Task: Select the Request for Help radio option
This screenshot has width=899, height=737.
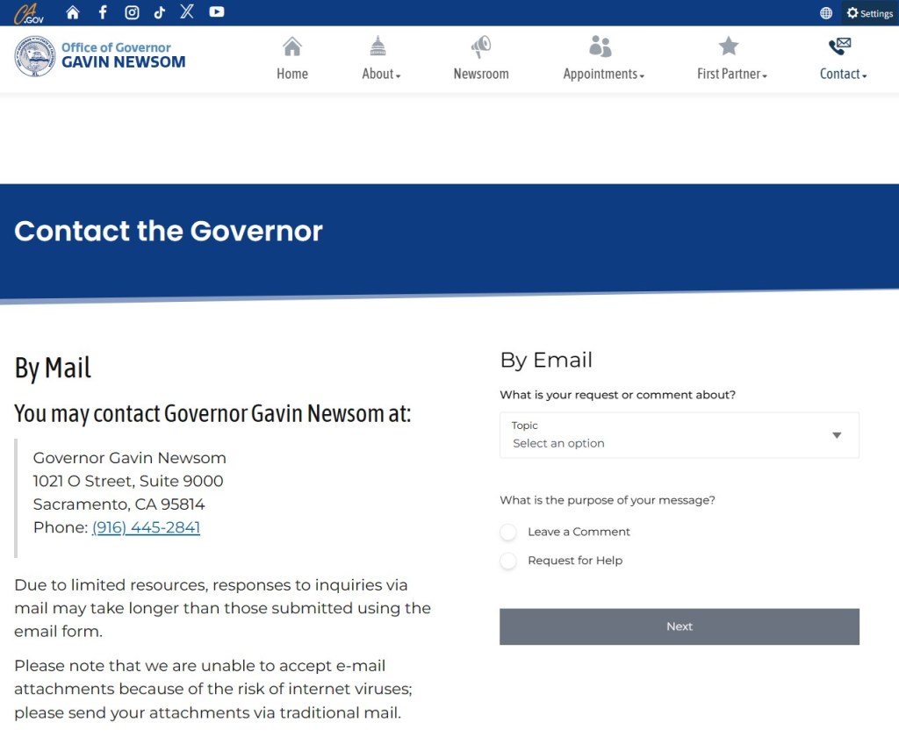Action: [x=508, y=561]
